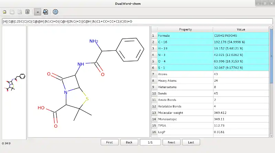Open the blue info icon
This screenshot has height=153, width=275.
[x=55, y=12]
